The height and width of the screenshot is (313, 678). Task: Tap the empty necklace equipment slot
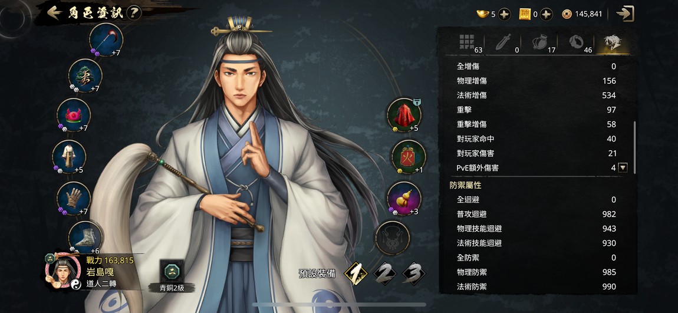[x=393, y=238]
